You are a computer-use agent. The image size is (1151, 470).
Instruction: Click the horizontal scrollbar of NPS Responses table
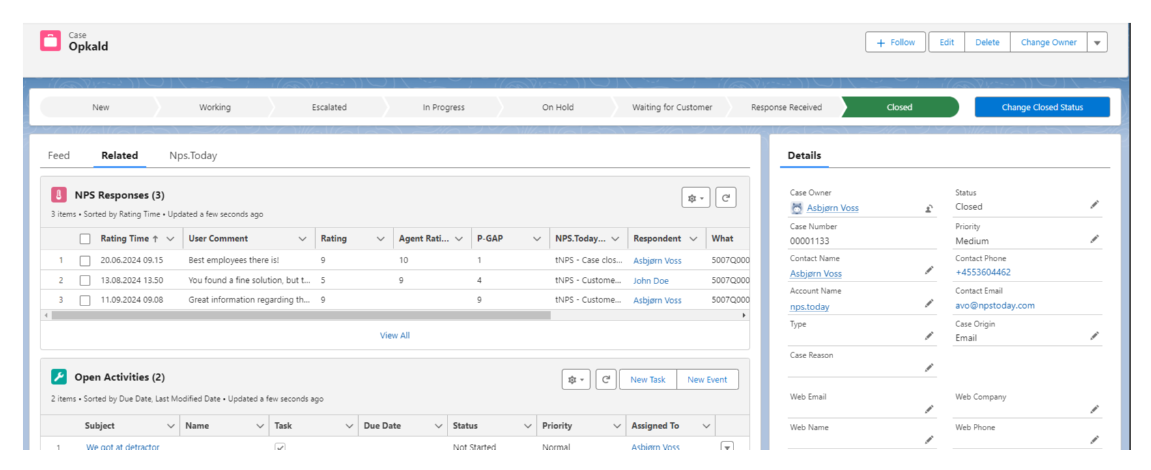pos(301,315)
